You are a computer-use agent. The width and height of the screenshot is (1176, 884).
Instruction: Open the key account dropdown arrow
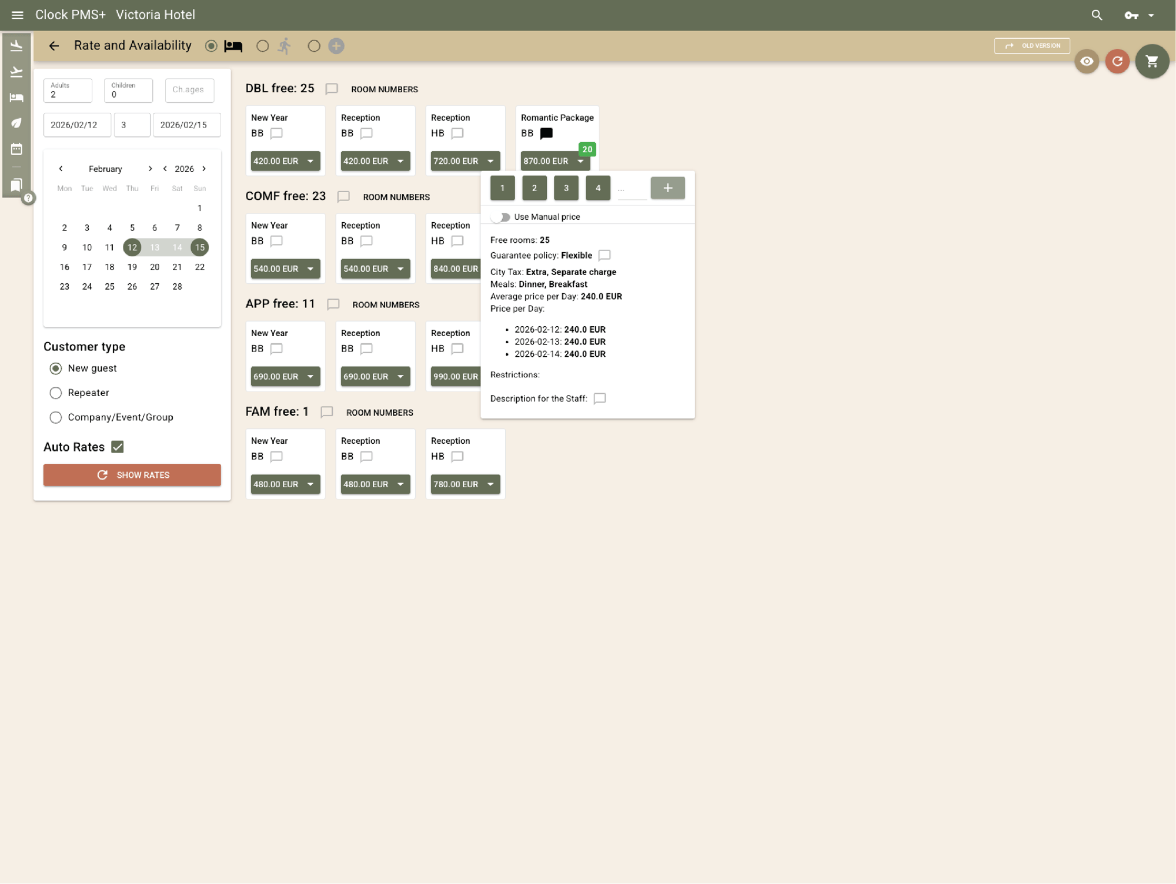coord(1151,15)
